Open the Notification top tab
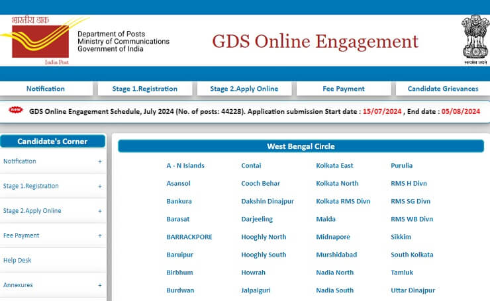Screen dimensions: 490x301 (x=46, y=89)
